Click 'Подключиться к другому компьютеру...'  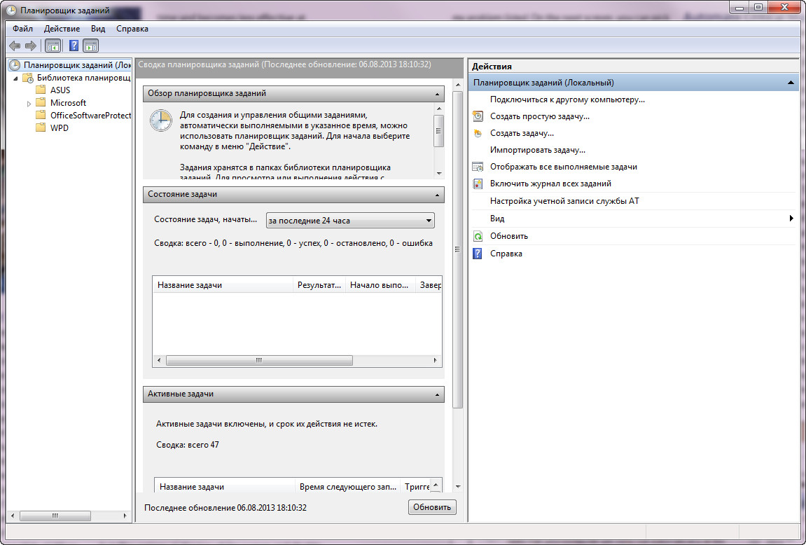point(567,99)
